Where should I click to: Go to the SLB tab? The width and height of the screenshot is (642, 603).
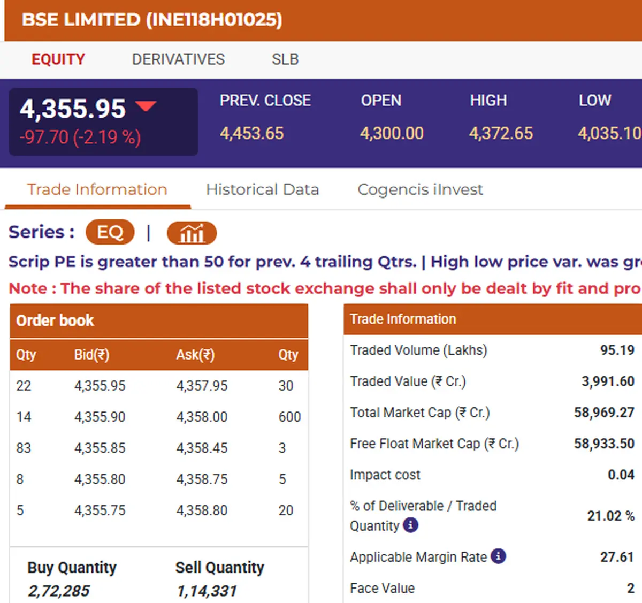coord(285,59)
